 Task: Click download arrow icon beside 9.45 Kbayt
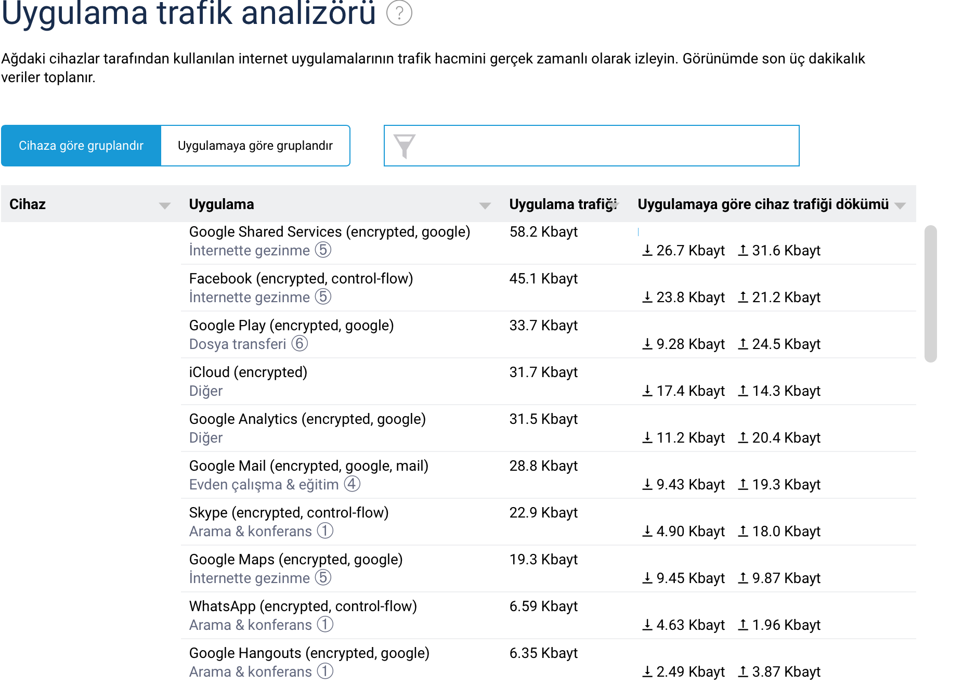[647, 578]
